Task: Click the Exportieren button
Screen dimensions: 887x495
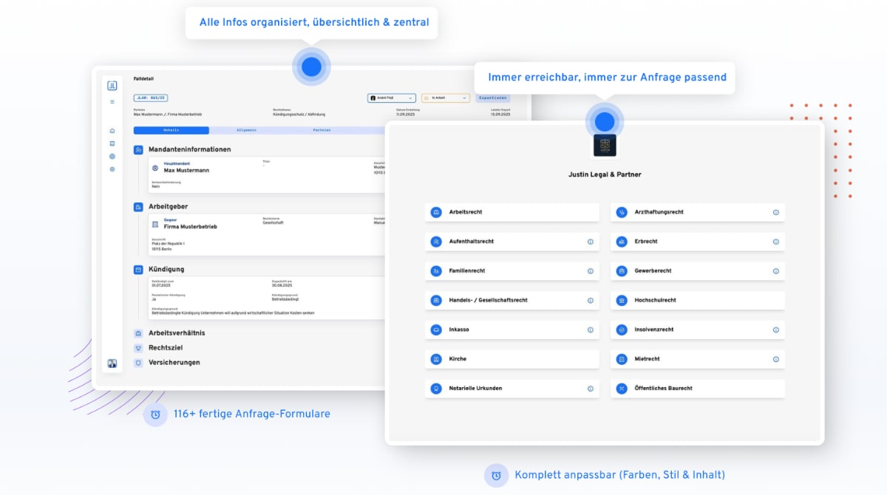Action: click(493, 98)
